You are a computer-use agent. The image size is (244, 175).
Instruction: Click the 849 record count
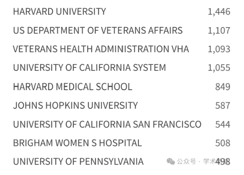(x=223, y=87)
